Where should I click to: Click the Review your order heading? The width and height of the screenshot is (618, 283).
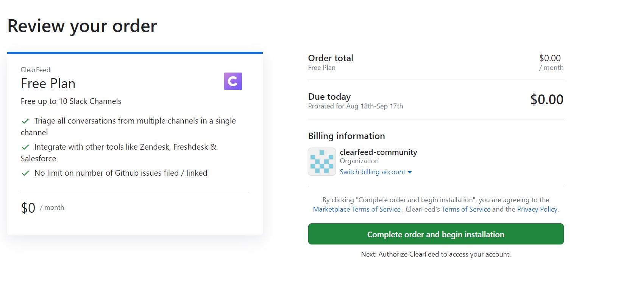pos(82,26)
